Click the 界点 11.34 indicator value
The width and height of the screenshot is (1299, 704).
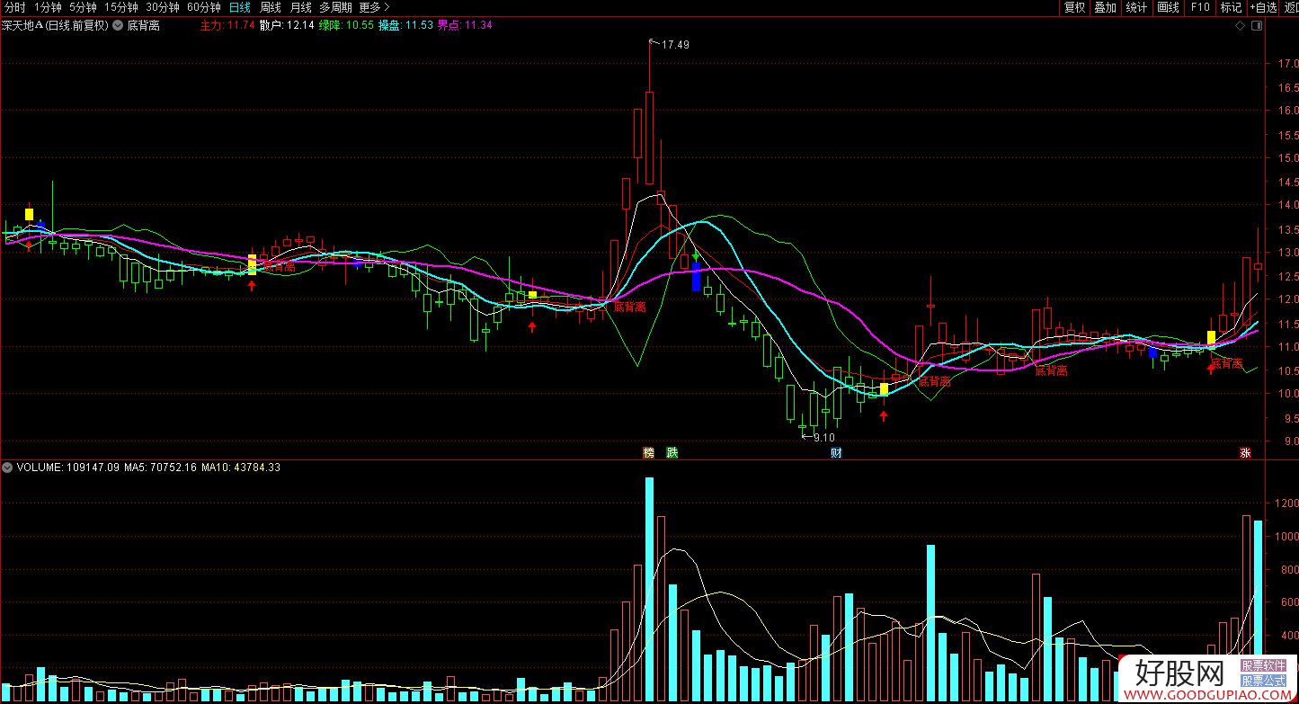point(465,25)
